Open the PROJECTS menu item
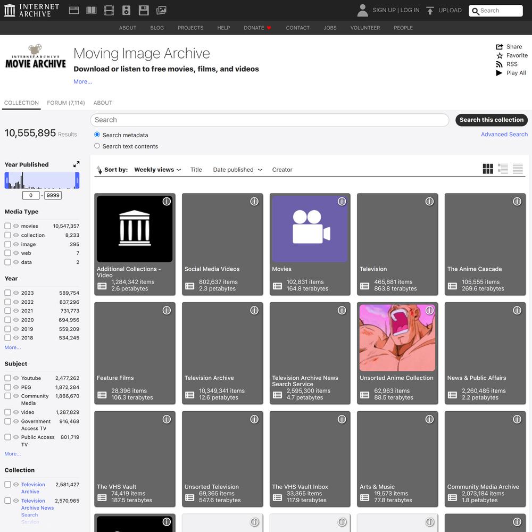Image resolution: width=532 pixels, height=532 pixels. [x=190, y=28]
